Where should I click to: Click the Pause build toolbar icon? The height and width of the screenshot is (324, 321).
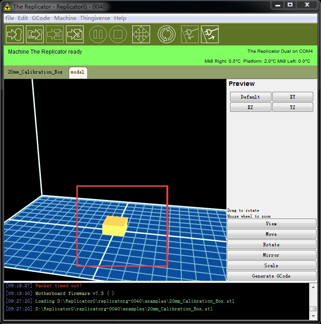coord(98,34)
